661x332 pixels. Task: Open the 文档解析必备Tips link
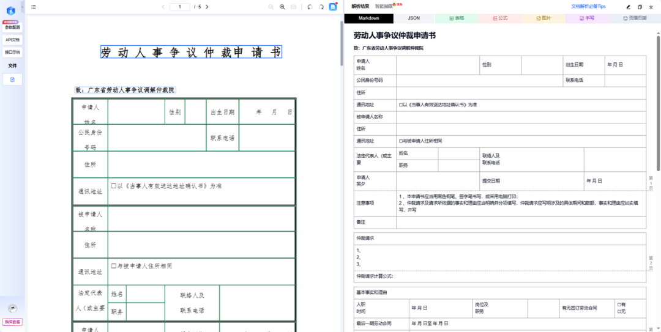(588, 6)
